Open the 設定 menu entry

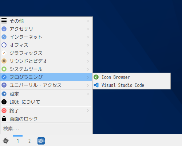click(x=46, y=94)
